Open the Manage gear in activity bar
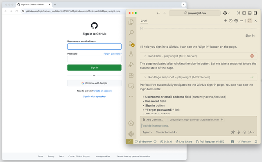Screen dimensions: 262x162 tap(131, 134)
